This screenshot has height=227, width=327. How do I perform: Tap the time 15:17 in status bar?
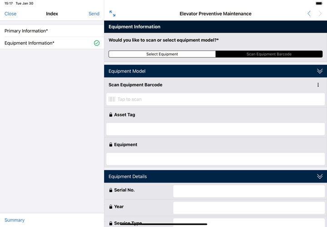coord(9,3)
